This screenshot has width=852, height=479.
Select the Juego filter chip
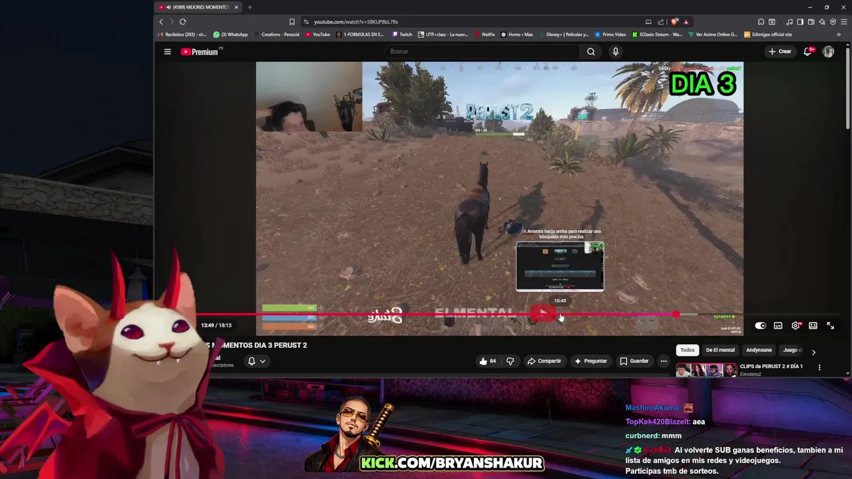click(792, 350)
